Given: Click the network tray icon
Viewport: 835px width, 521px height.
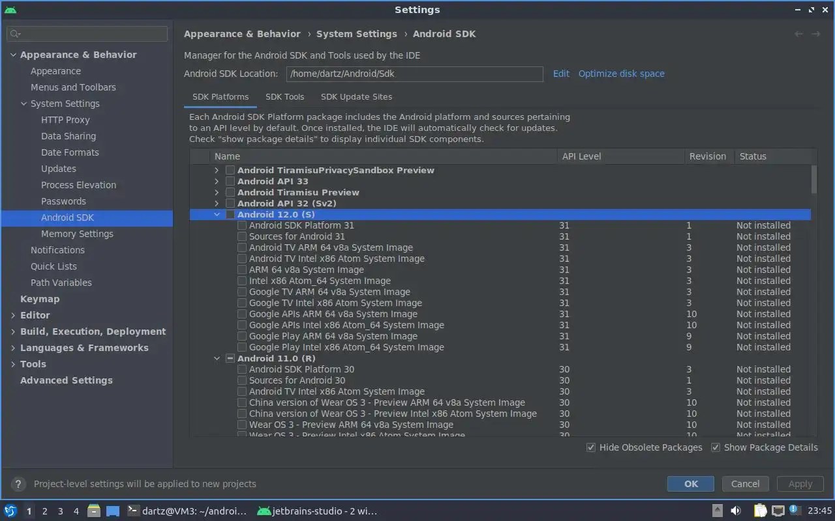Looking at the screenshot, I should (778, 511).
